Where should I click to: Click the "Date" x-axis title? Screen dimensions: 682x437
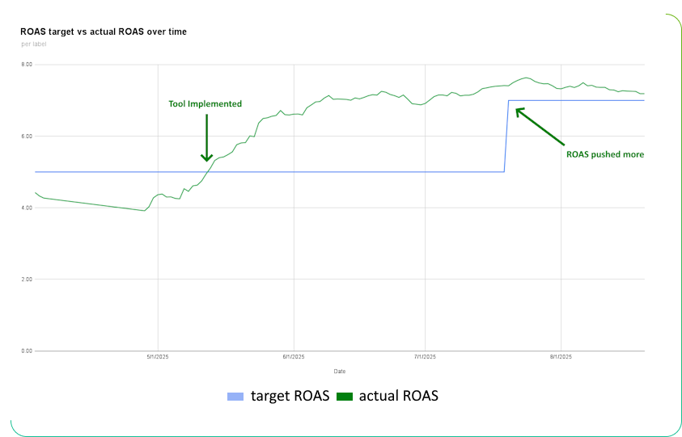coord(340,372)
